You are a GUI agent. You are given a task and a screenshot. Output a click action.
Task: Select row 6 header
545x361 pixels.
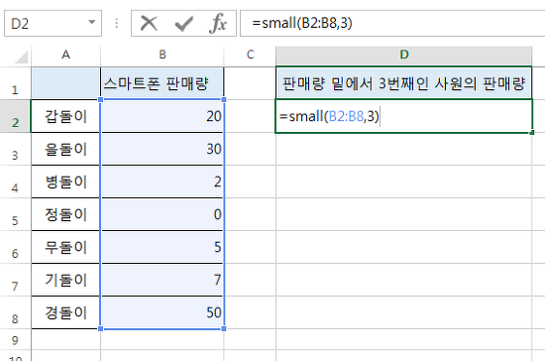tap(15, 247)
